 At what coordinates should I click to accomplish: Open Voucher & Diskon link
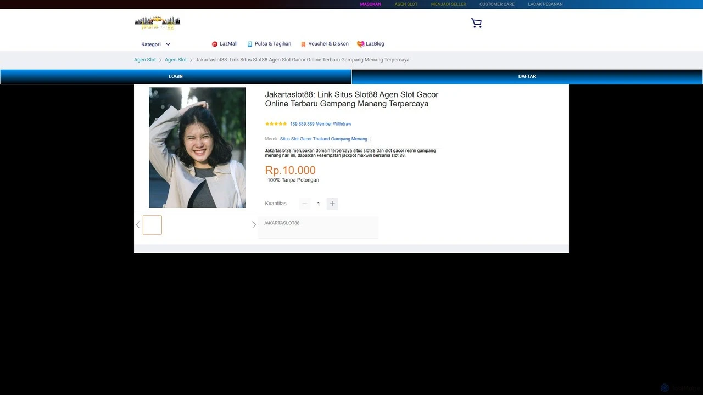[x=328, y=44]
